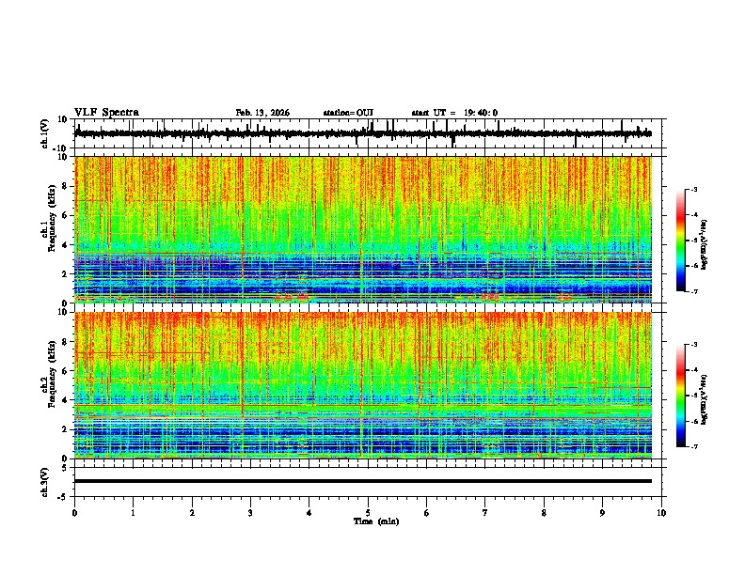Click time axis tick label '3'

[x=250, y=513]
